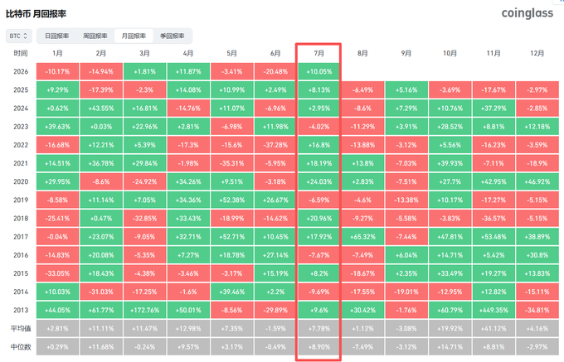Click the +43.55% cell for February 2024

coord(101,108)
